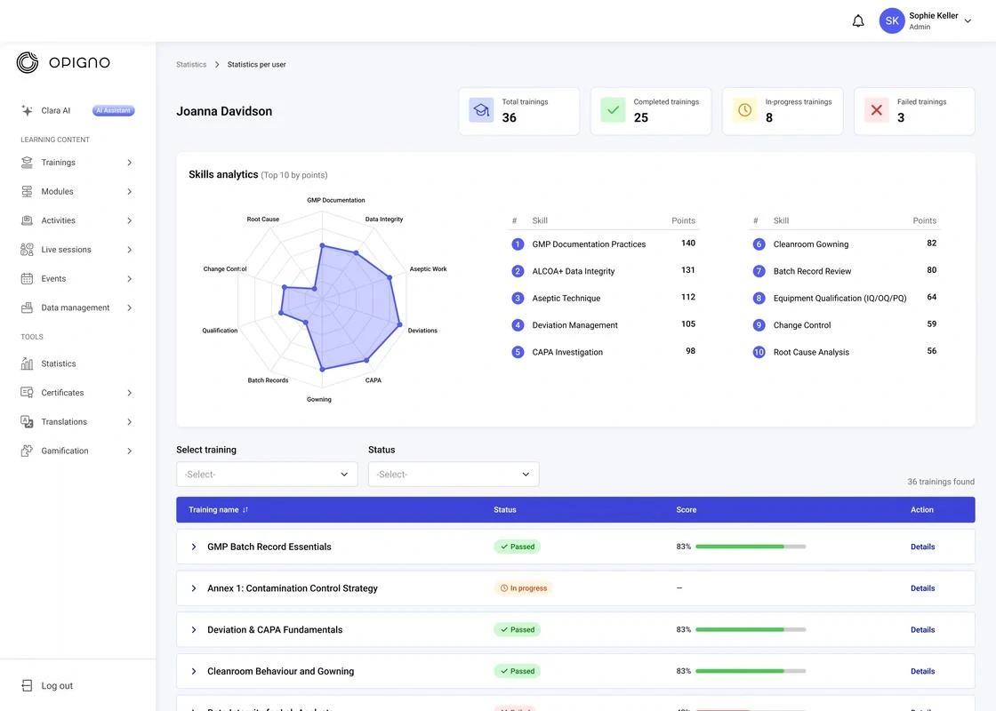
Task: Click the Trainings sidebar icon
Action: coord(27,163)
